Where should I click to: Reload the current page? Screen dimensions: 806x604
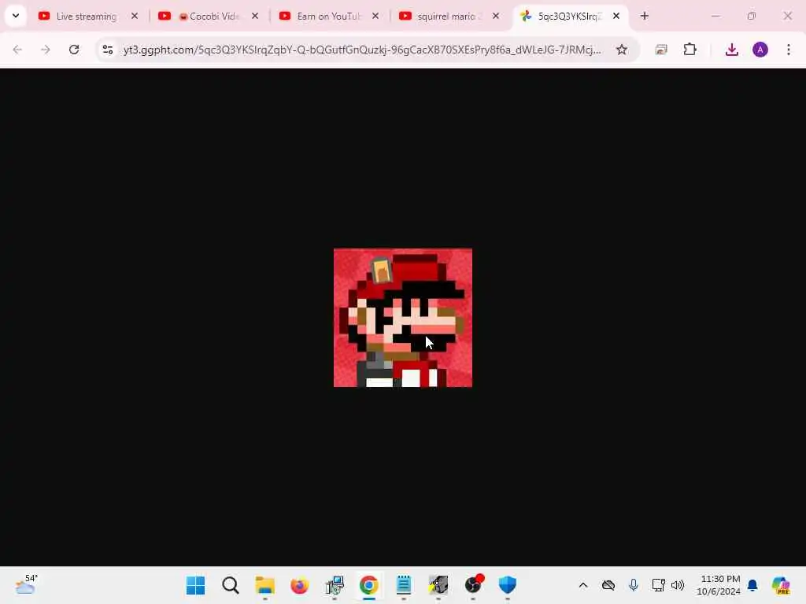click(x=74, y=50)
